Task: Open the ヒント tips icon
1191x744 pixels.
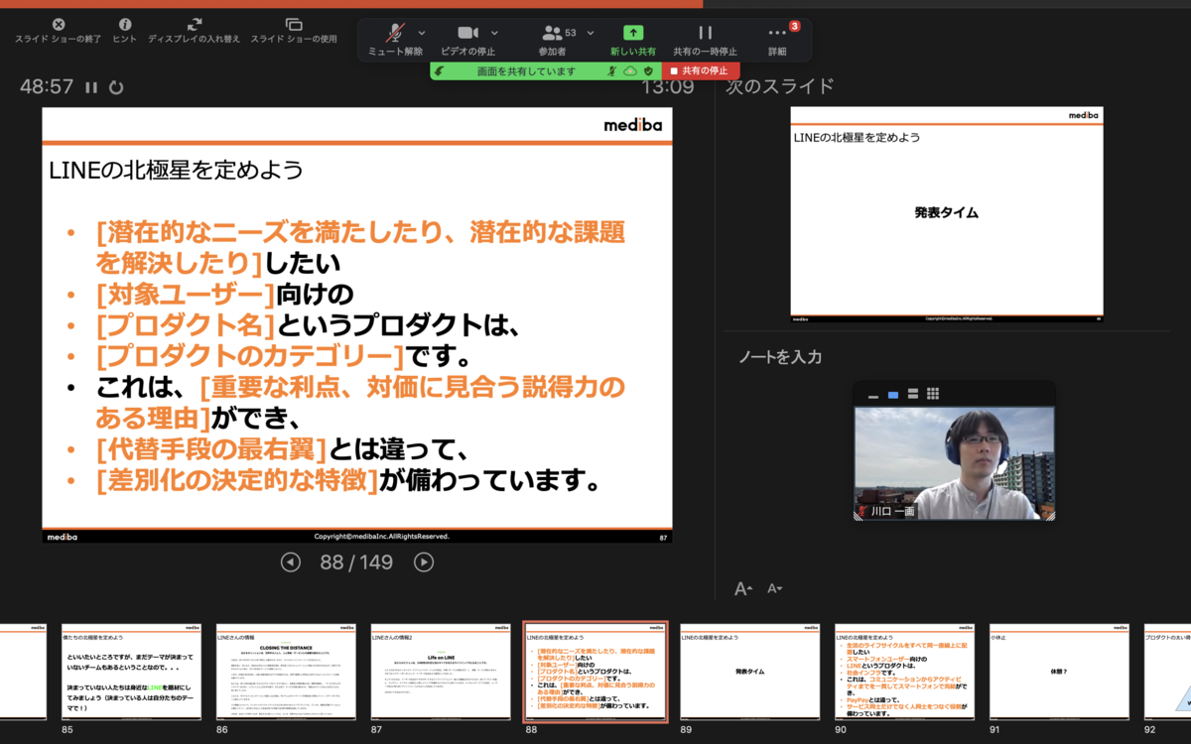Action: [125, 24]
